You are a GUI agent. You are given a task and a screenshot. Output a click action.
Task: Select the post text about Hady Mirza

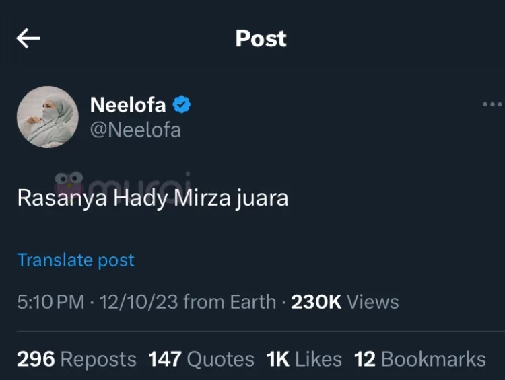[152, 198]
